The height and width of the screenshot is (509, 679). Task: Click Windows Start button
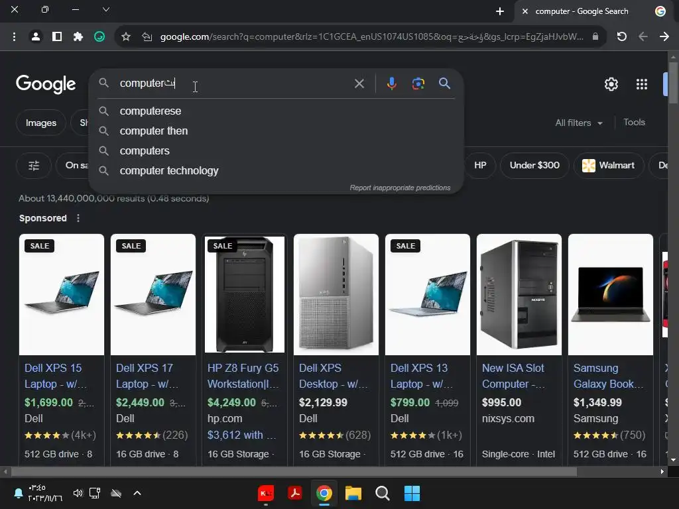[412, 493]
